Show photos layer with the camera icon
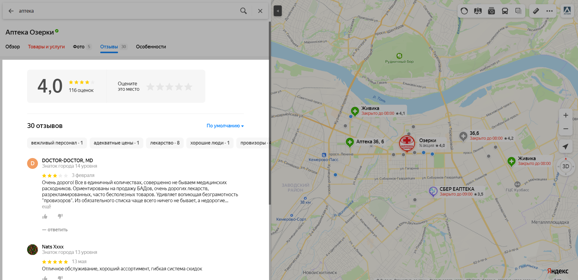This screenshot has width=578, height=280. pos(491,11)
